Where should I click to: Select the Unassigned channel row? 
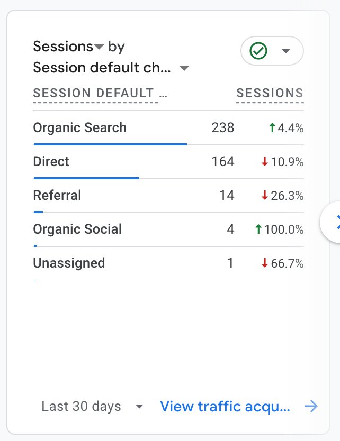pos(69,263)
